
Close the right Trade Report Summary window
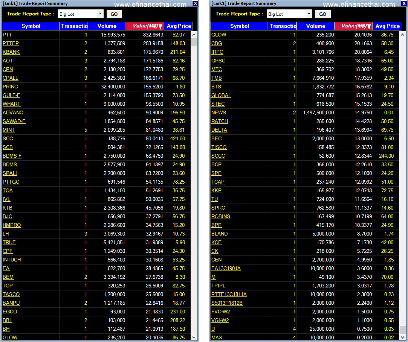[404, 3]
